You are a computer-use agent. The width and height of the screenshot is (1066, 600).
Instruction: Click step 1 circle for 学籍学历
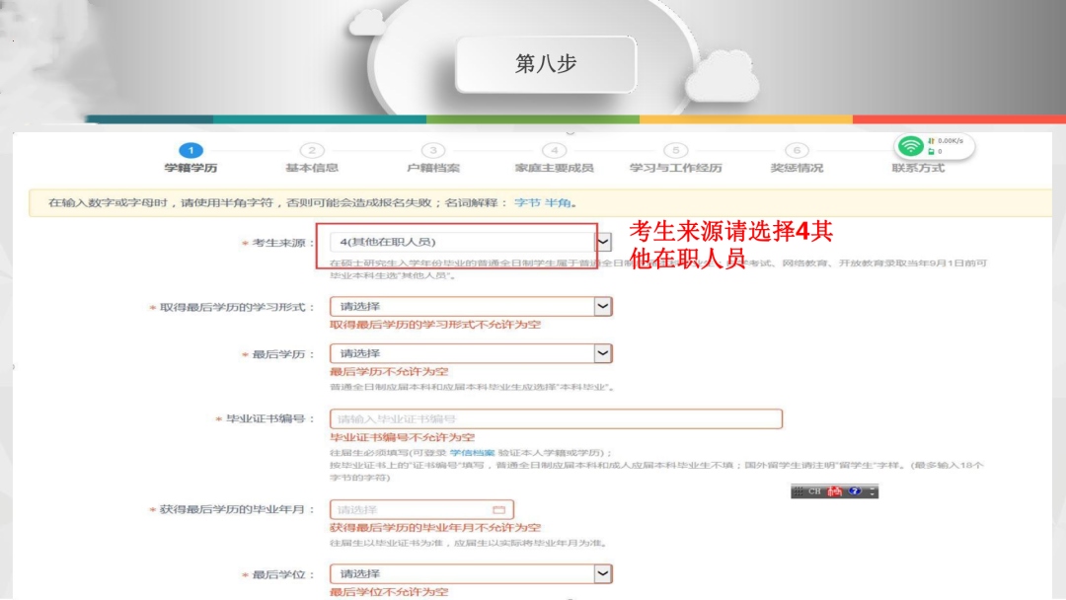pyautogui.click(x=190, y=150)
